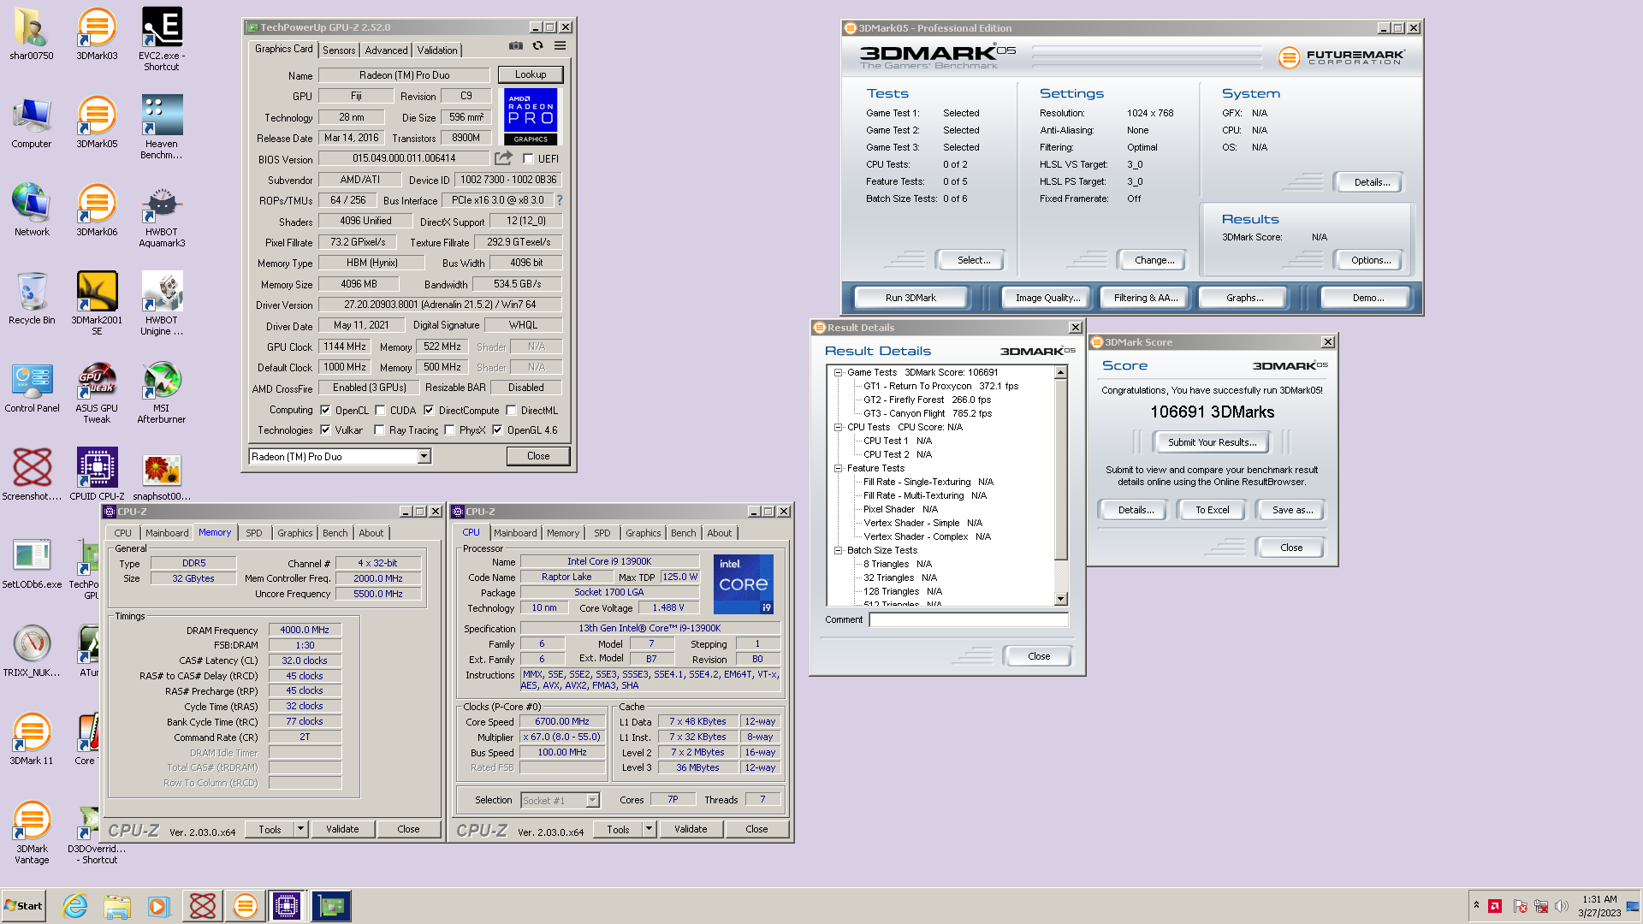Launch Heaven Benchmark desktop icon
This screenshot has height=924, width=1643.
[162, 127]
